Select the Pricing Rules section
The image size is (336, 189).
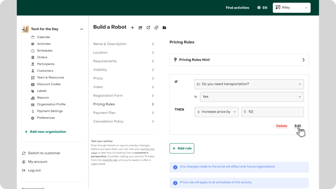[124, 104]
